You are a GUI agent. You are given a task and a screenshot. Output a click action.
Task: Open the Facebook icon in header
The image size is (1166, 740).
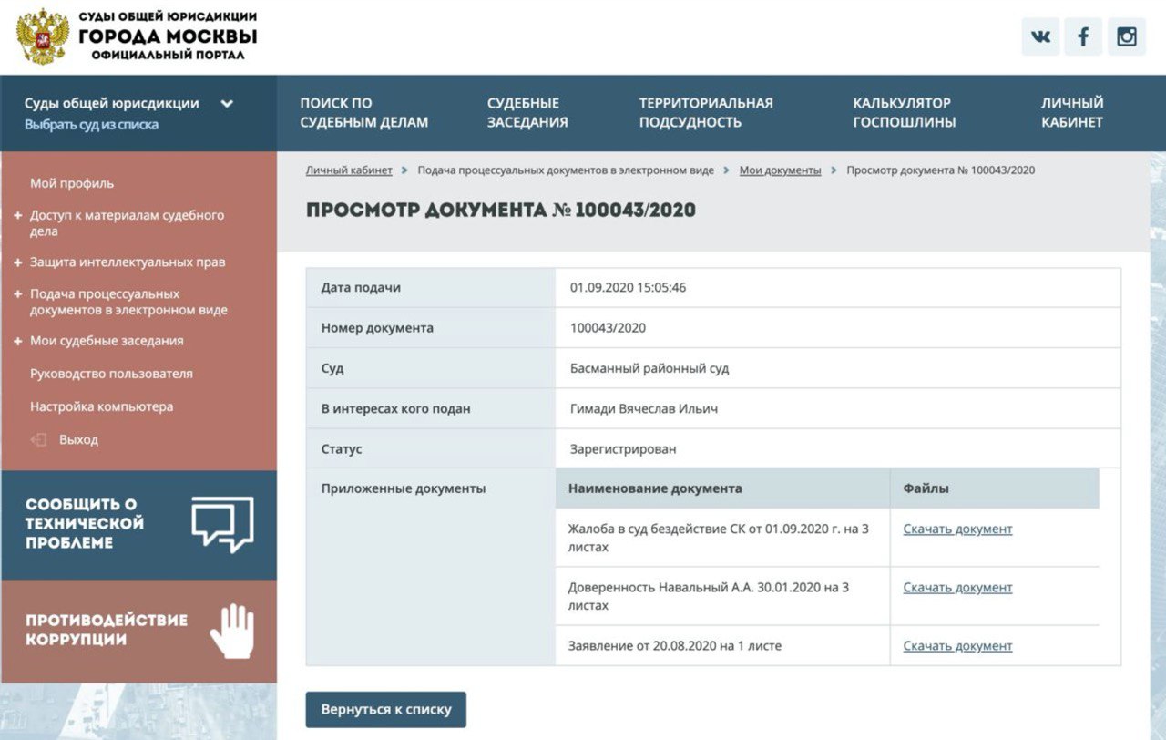click(x=1083, y=37)
